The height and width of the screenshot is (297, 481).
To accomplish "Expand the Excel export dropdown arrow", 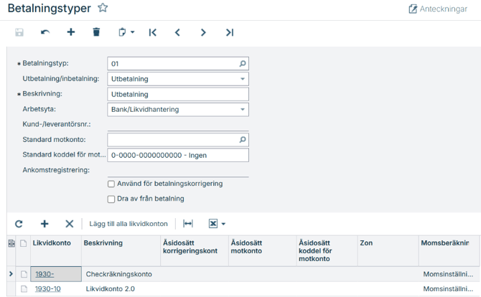I will [223, 224].
